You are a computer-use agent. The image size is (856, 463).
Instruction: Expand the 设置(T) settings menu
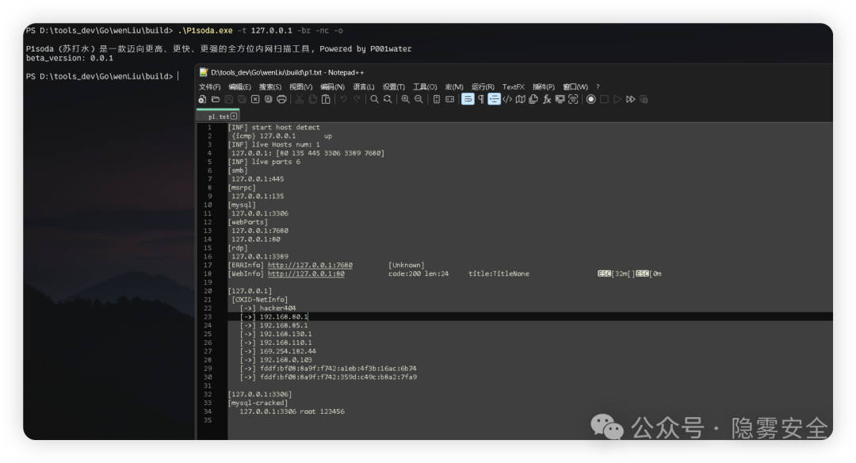(x=394, y=86)
